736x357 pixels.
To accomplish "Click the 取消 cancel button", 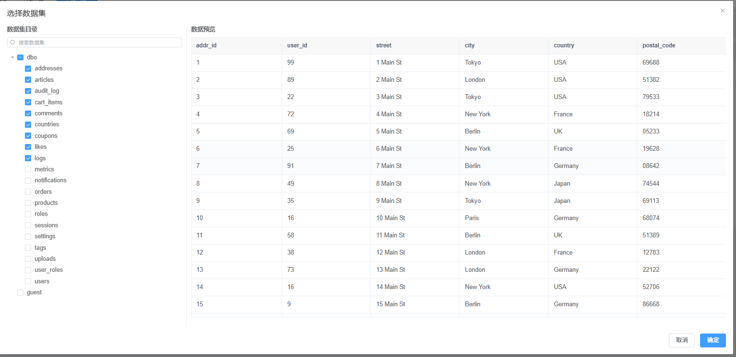I will [x=681, y=340].
